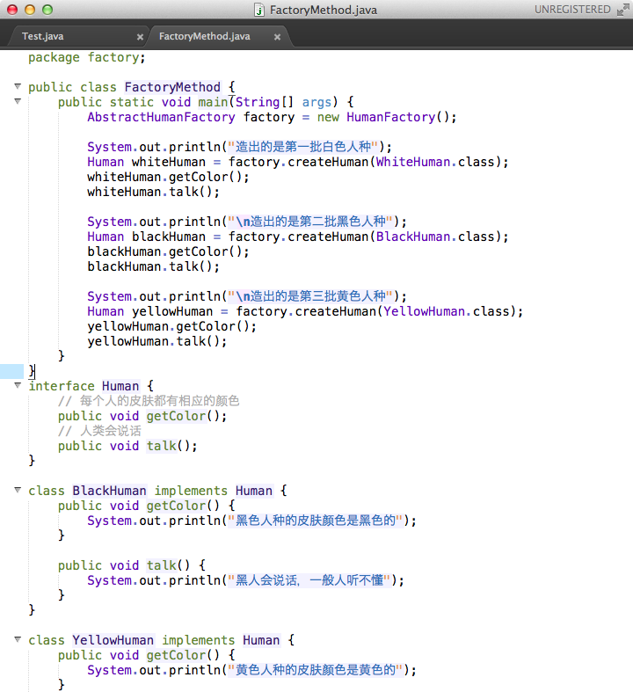Click the string '造出的是第一批白色人种'
Image resolution: width=633 pixels, height=692 pixels.
pos(303,147)
